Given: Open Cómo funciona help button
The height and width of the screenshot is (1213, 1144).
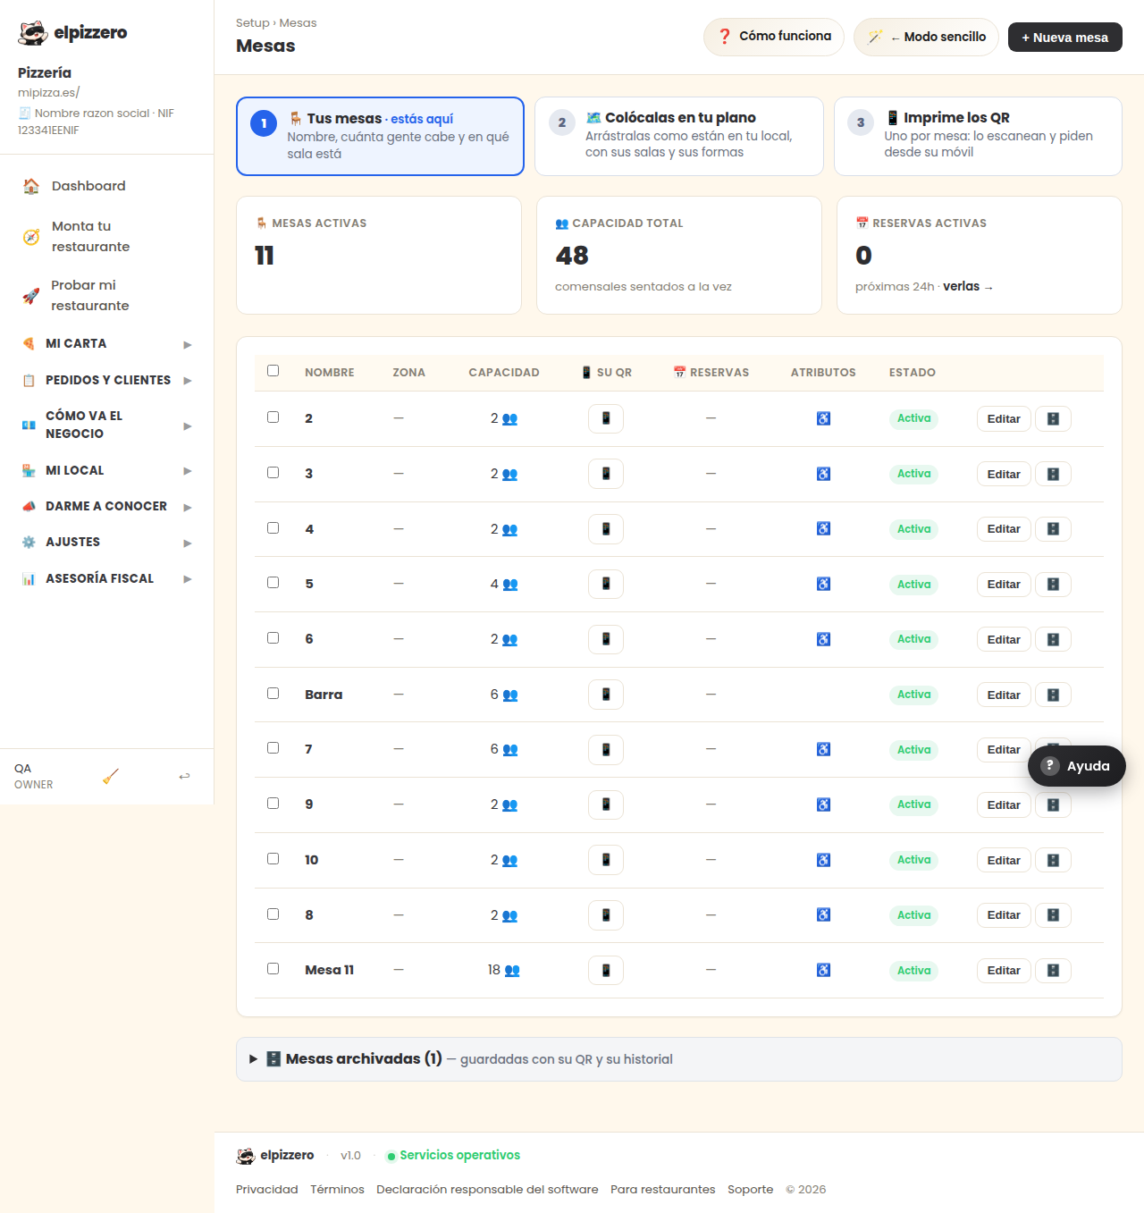Looking at the screenshot, I should pyautogui.click(x=774, y=37).
